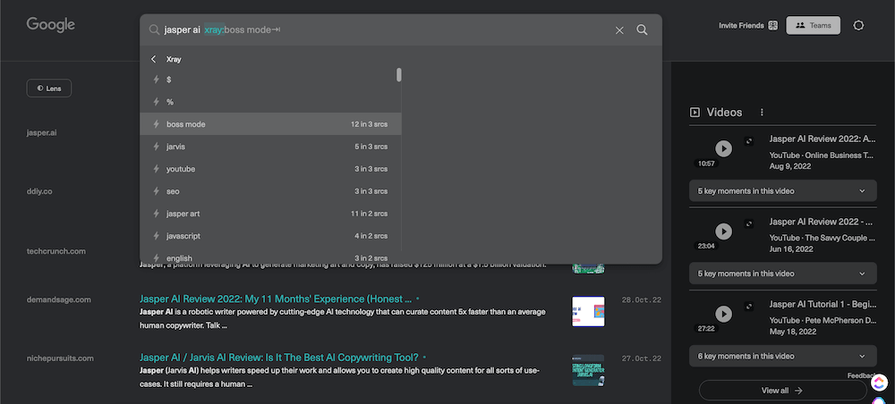Expand the 27:22 video preview icon

point(749,306)
